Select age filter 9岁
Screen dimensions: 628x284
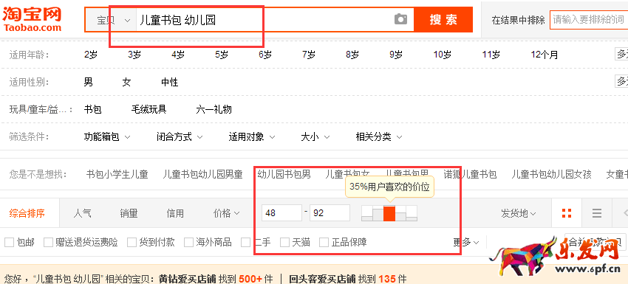pos(396,55)
